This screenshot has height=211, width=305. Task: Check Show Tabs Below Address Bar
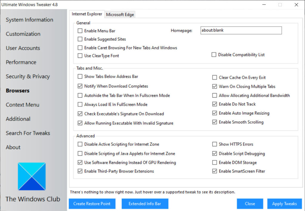click(80, 76)
